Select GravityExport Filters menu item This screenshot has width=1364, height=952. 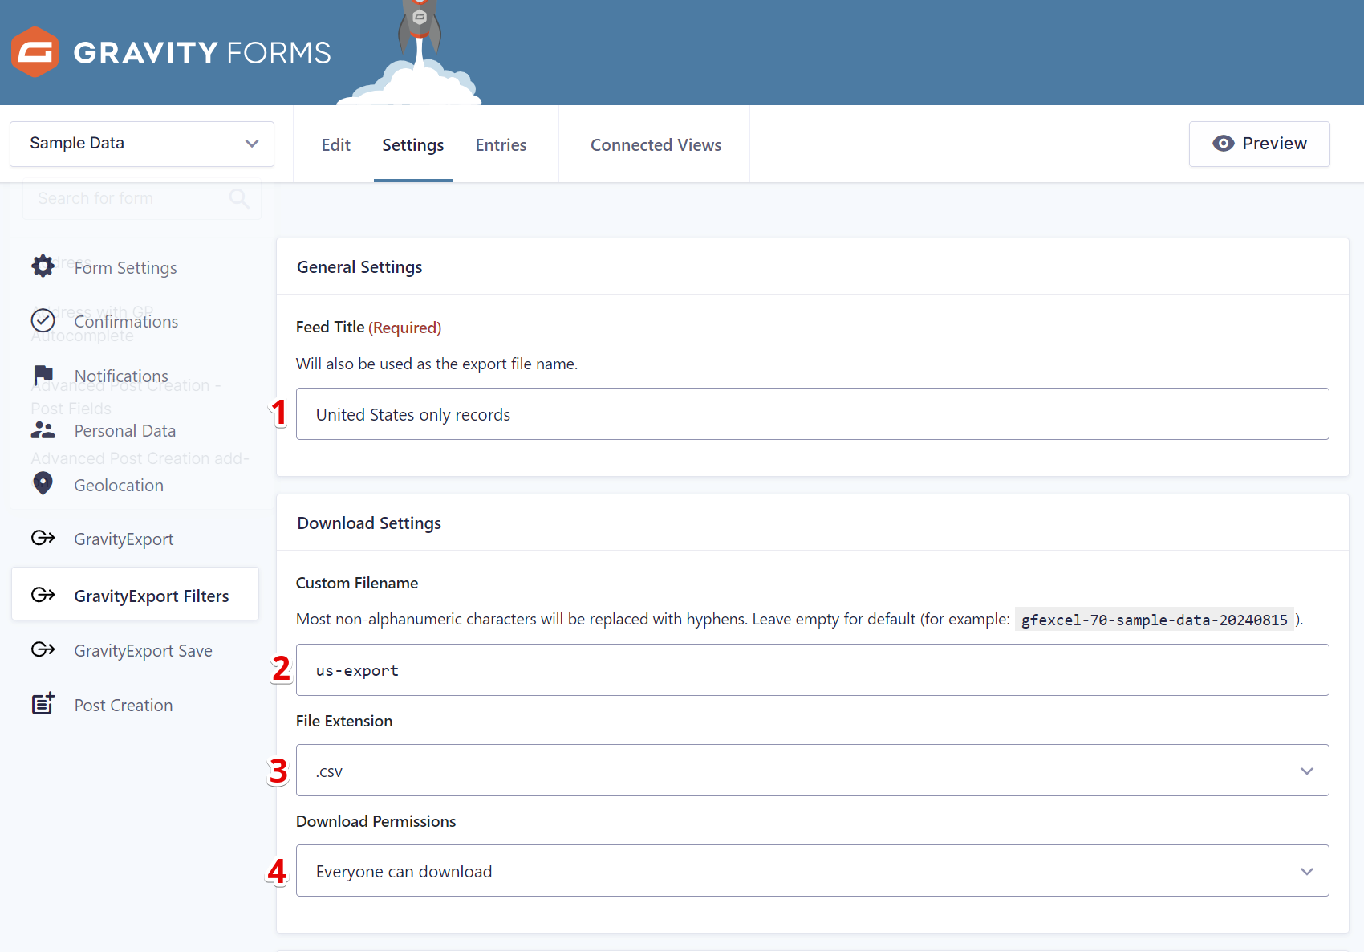click(x=135, y=596)
